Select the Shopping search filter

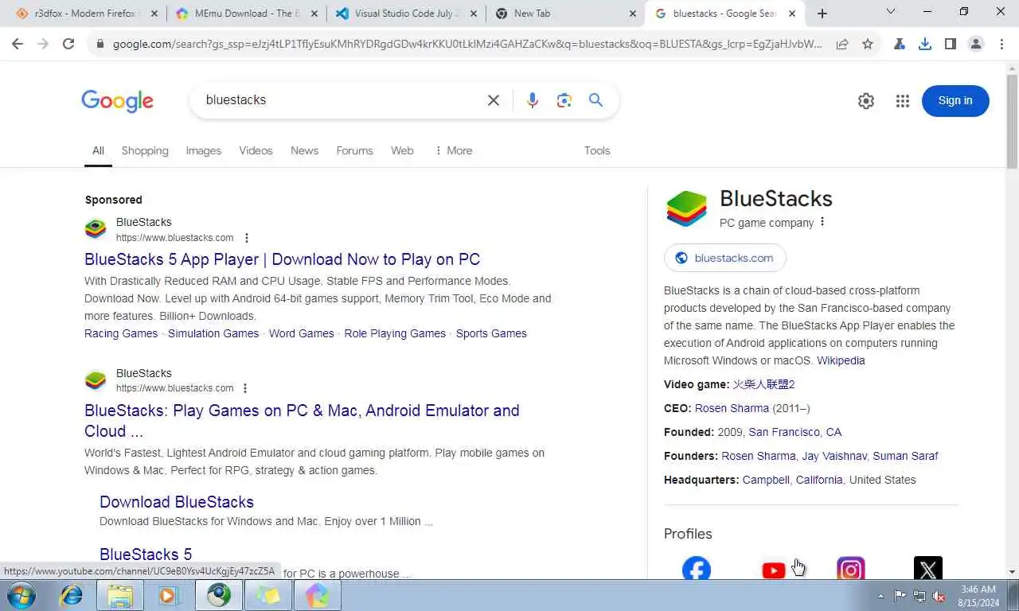[145, 150]
